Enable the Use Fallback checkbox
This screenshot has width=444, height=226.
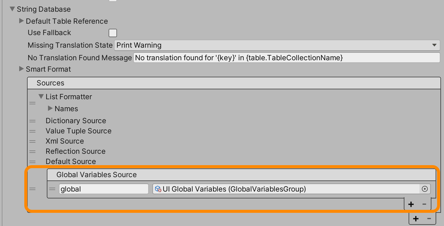pos(112,33)
